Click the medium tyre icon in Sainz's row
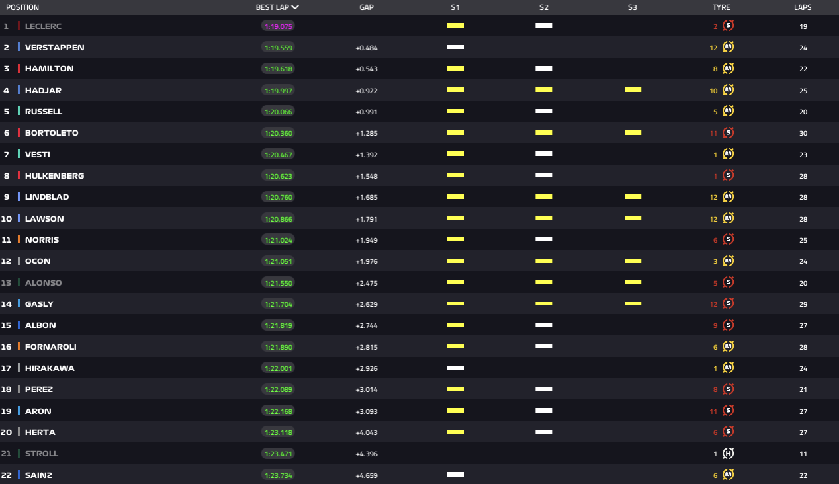The height and width of the screenshot is (484, 839). click(729, 475)
